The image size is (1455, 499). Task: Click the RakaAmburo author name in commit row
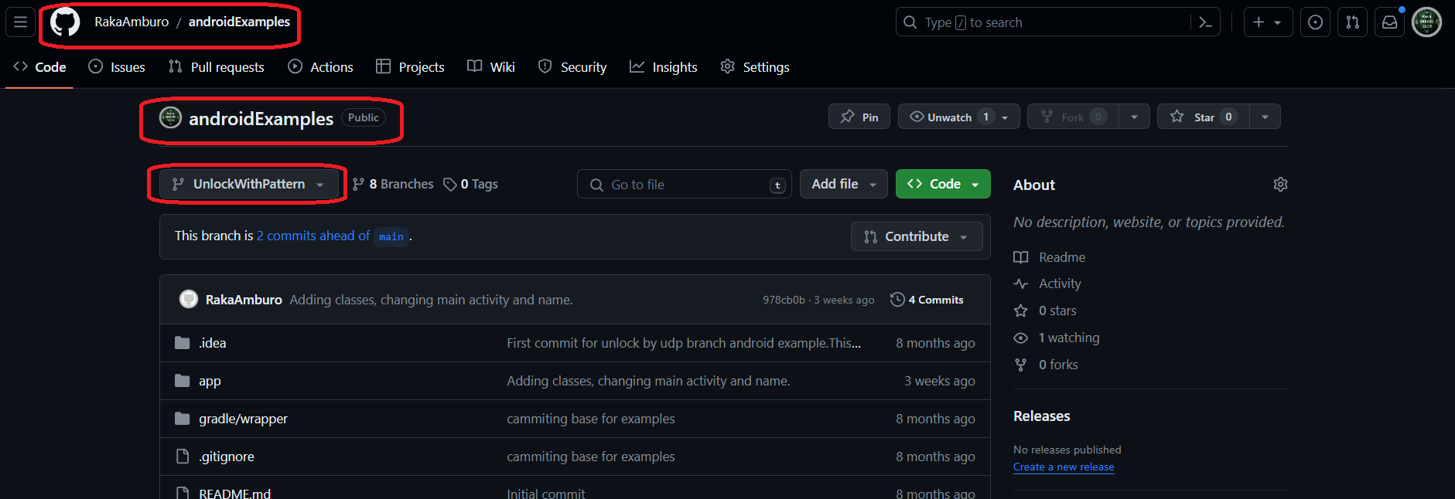[244, 300]
